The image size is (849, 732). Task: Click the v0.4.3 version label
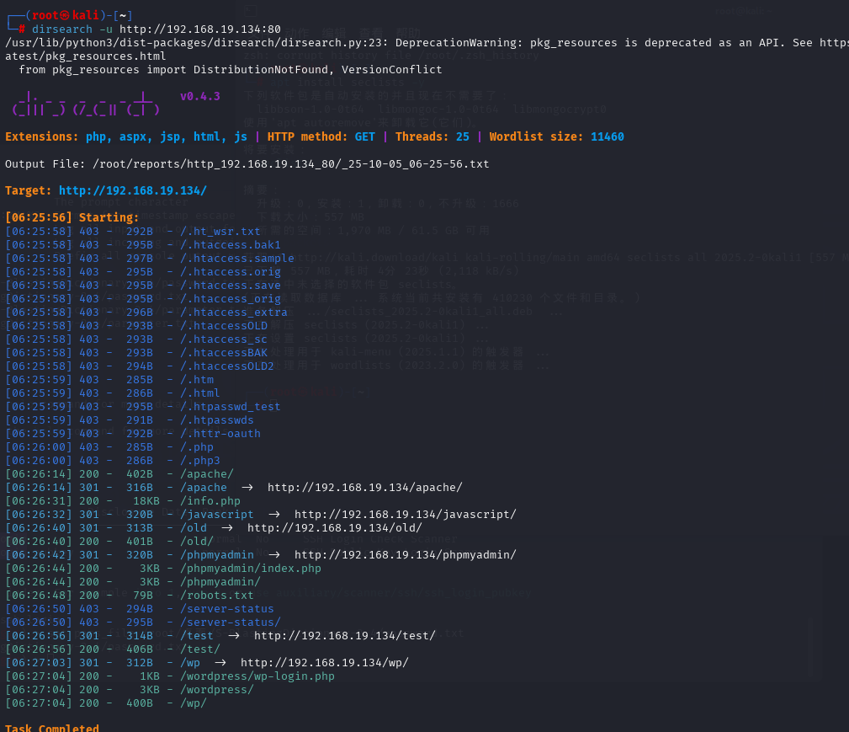point(199,96)
